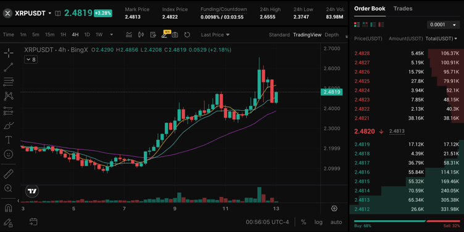The image size is (464, 232).
Task: Expand the indicator legend showing 8
Action: click(x=31, y=60)
